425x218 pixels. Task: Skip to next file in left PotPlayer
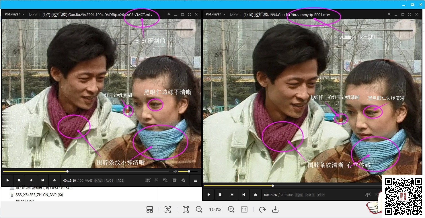click(43, 180)
